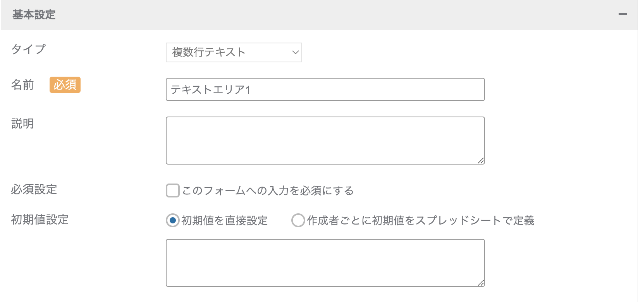Click the orange 必須 badge beside 名前
Image resolution: width=638 pixels, height=302 pixels.
(x=65, y=85)
